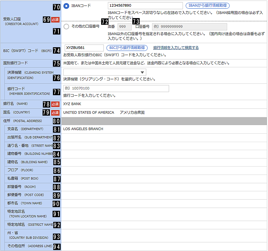Select the IBANコード radio button

[x=66, y=6]
